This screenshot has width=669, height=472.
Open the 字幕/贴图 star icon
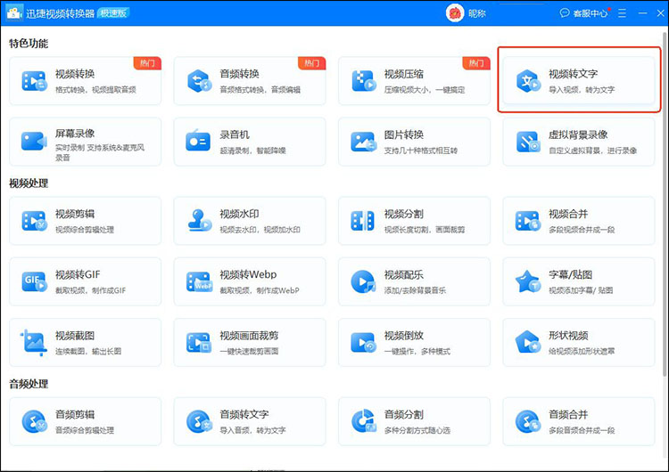528,281
